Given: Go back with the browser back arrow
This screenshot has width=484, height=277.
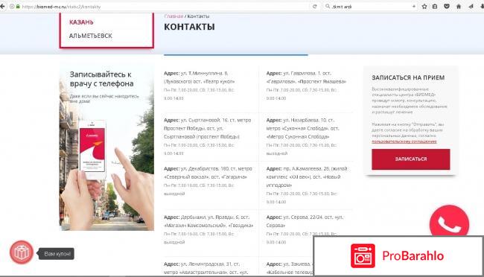Looking at the screenshot, I should coord(2,6).
